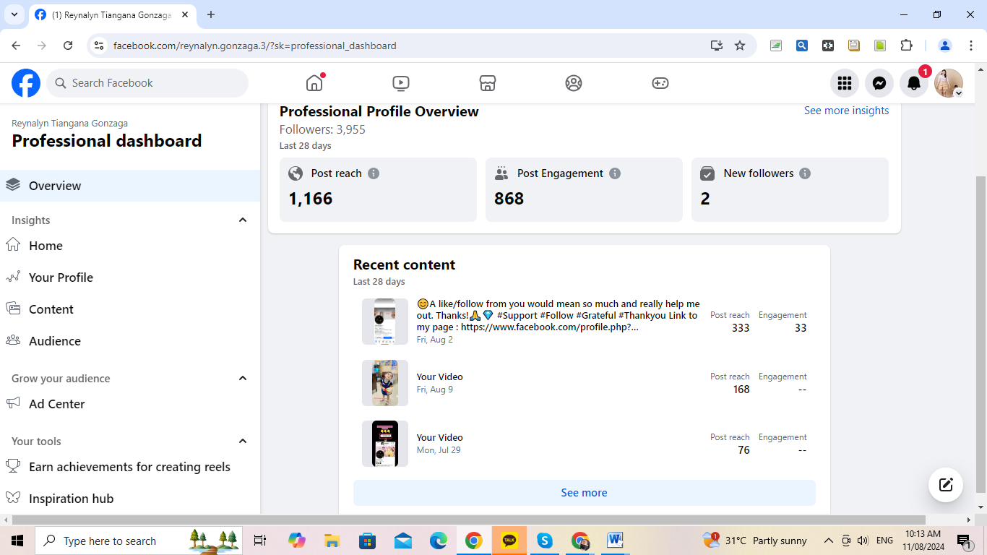Open the Video tab icon

(x=401, y=83)
